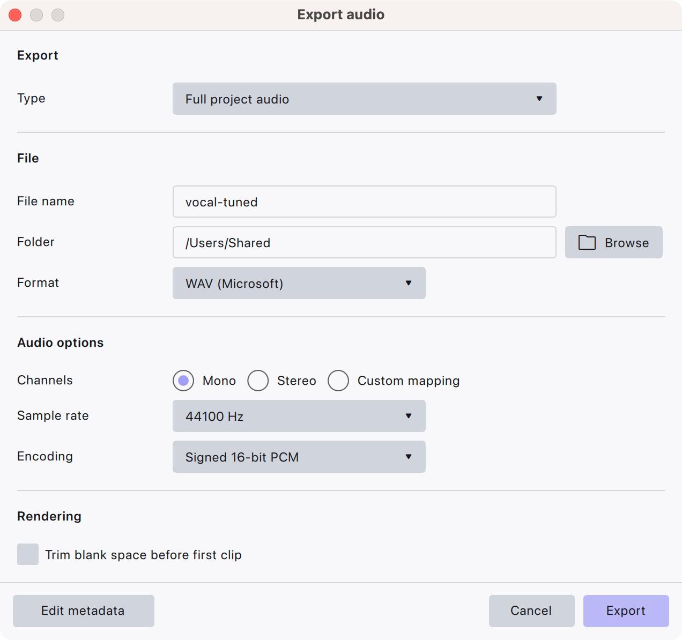Open the Encoding dropdown
682x640 pixels.
tap(299, 457)
